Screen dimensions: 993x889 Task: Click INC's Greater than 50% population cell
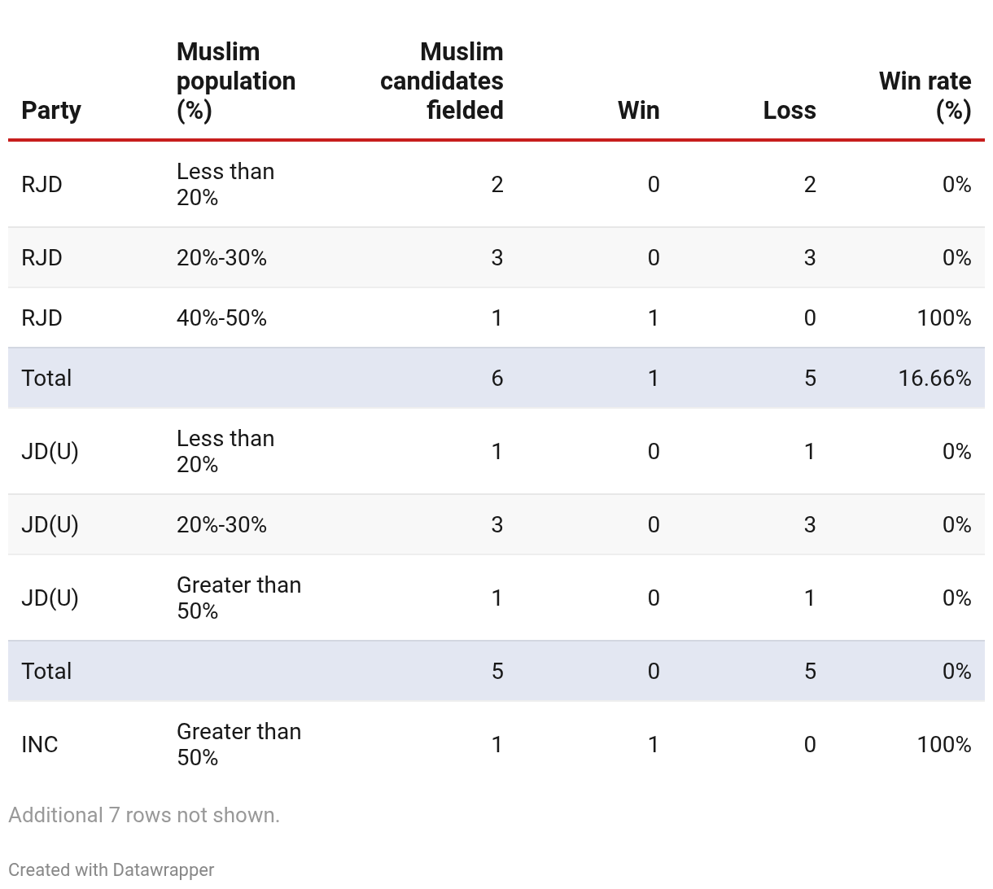[238, 744]
